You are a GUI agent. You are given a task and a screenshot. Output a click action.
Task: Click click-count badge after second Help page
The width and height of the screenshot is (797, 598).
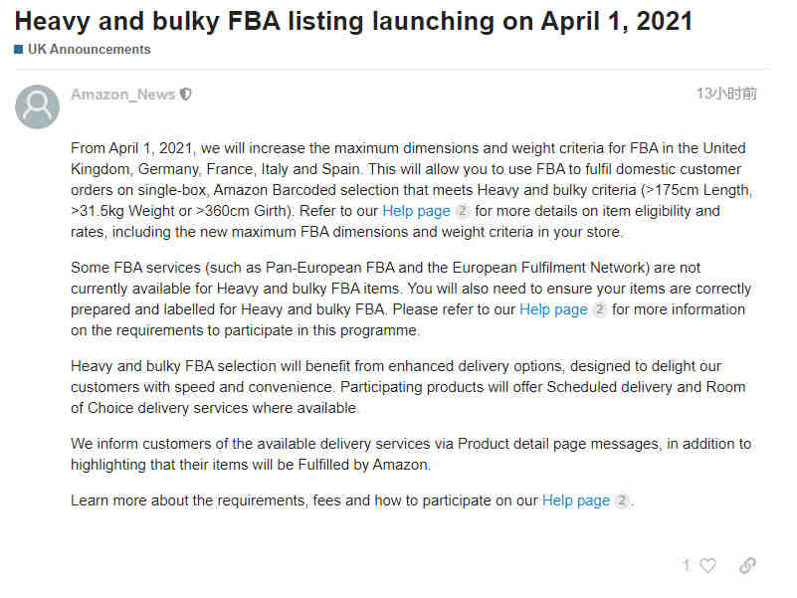(600, 309)
